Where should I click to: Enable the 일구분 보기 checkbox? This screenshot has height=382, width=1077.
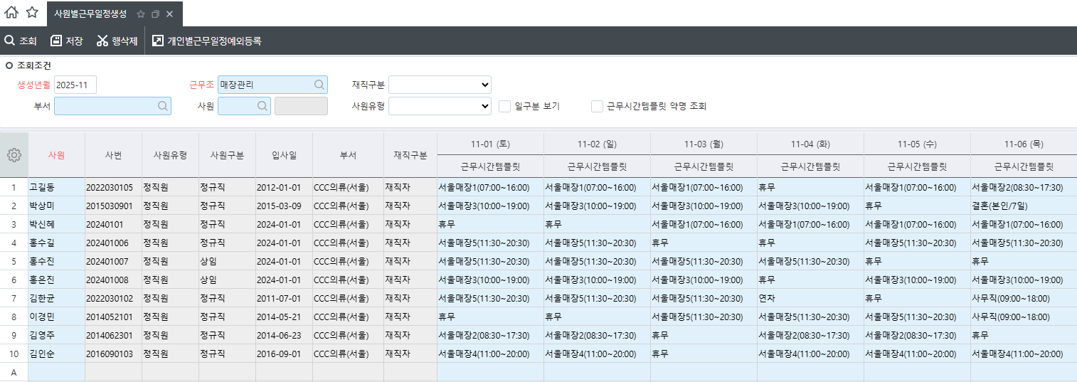pos(505,106)
